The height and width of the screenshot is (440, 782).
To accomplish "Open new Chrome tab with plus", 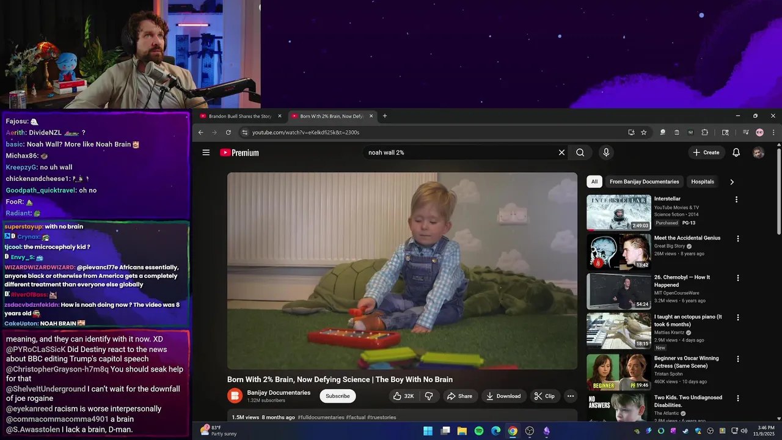I will pos(384,116).
